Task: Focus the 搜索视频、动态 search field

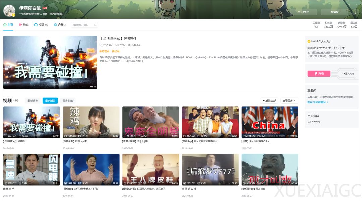Action: pos(82,25)
